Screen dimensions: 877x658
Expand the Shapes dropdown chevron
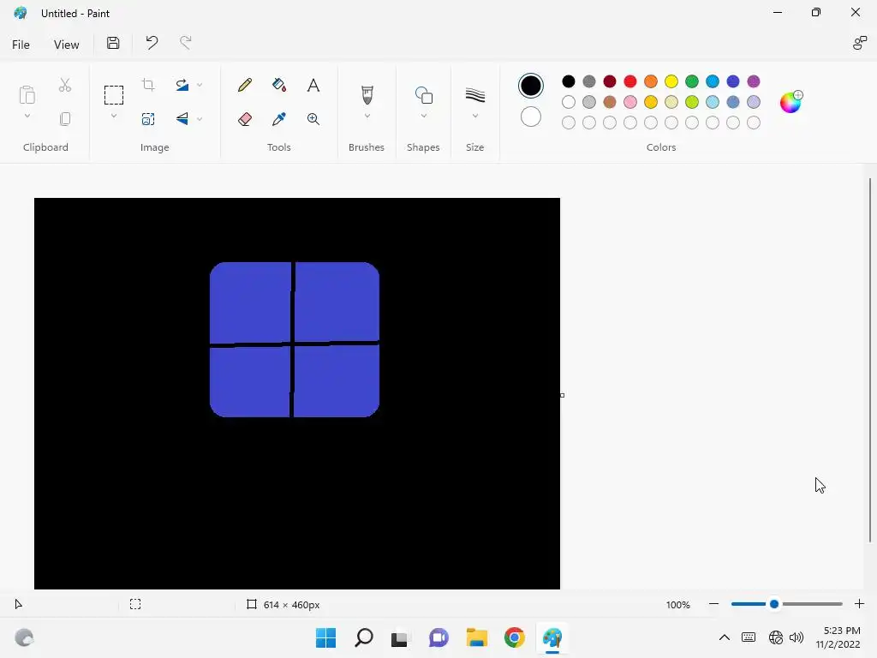pos(423,116)
